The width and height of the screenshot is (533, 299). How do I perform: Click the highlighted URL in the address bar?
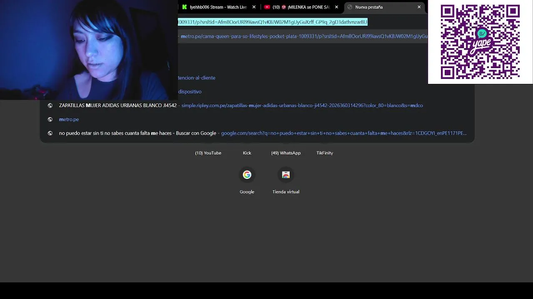pyautogui.click(x=273, y=22)
